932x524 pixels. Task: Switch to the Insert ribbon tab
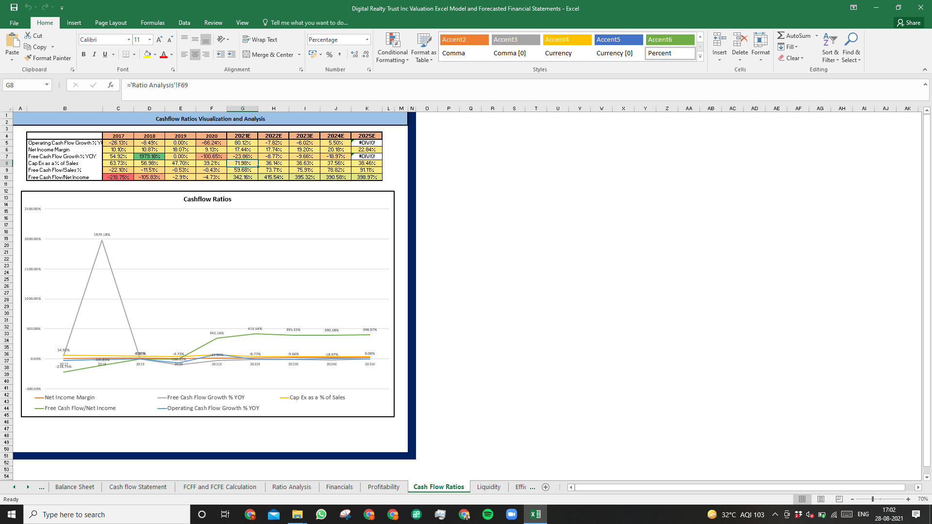[74, 23]
